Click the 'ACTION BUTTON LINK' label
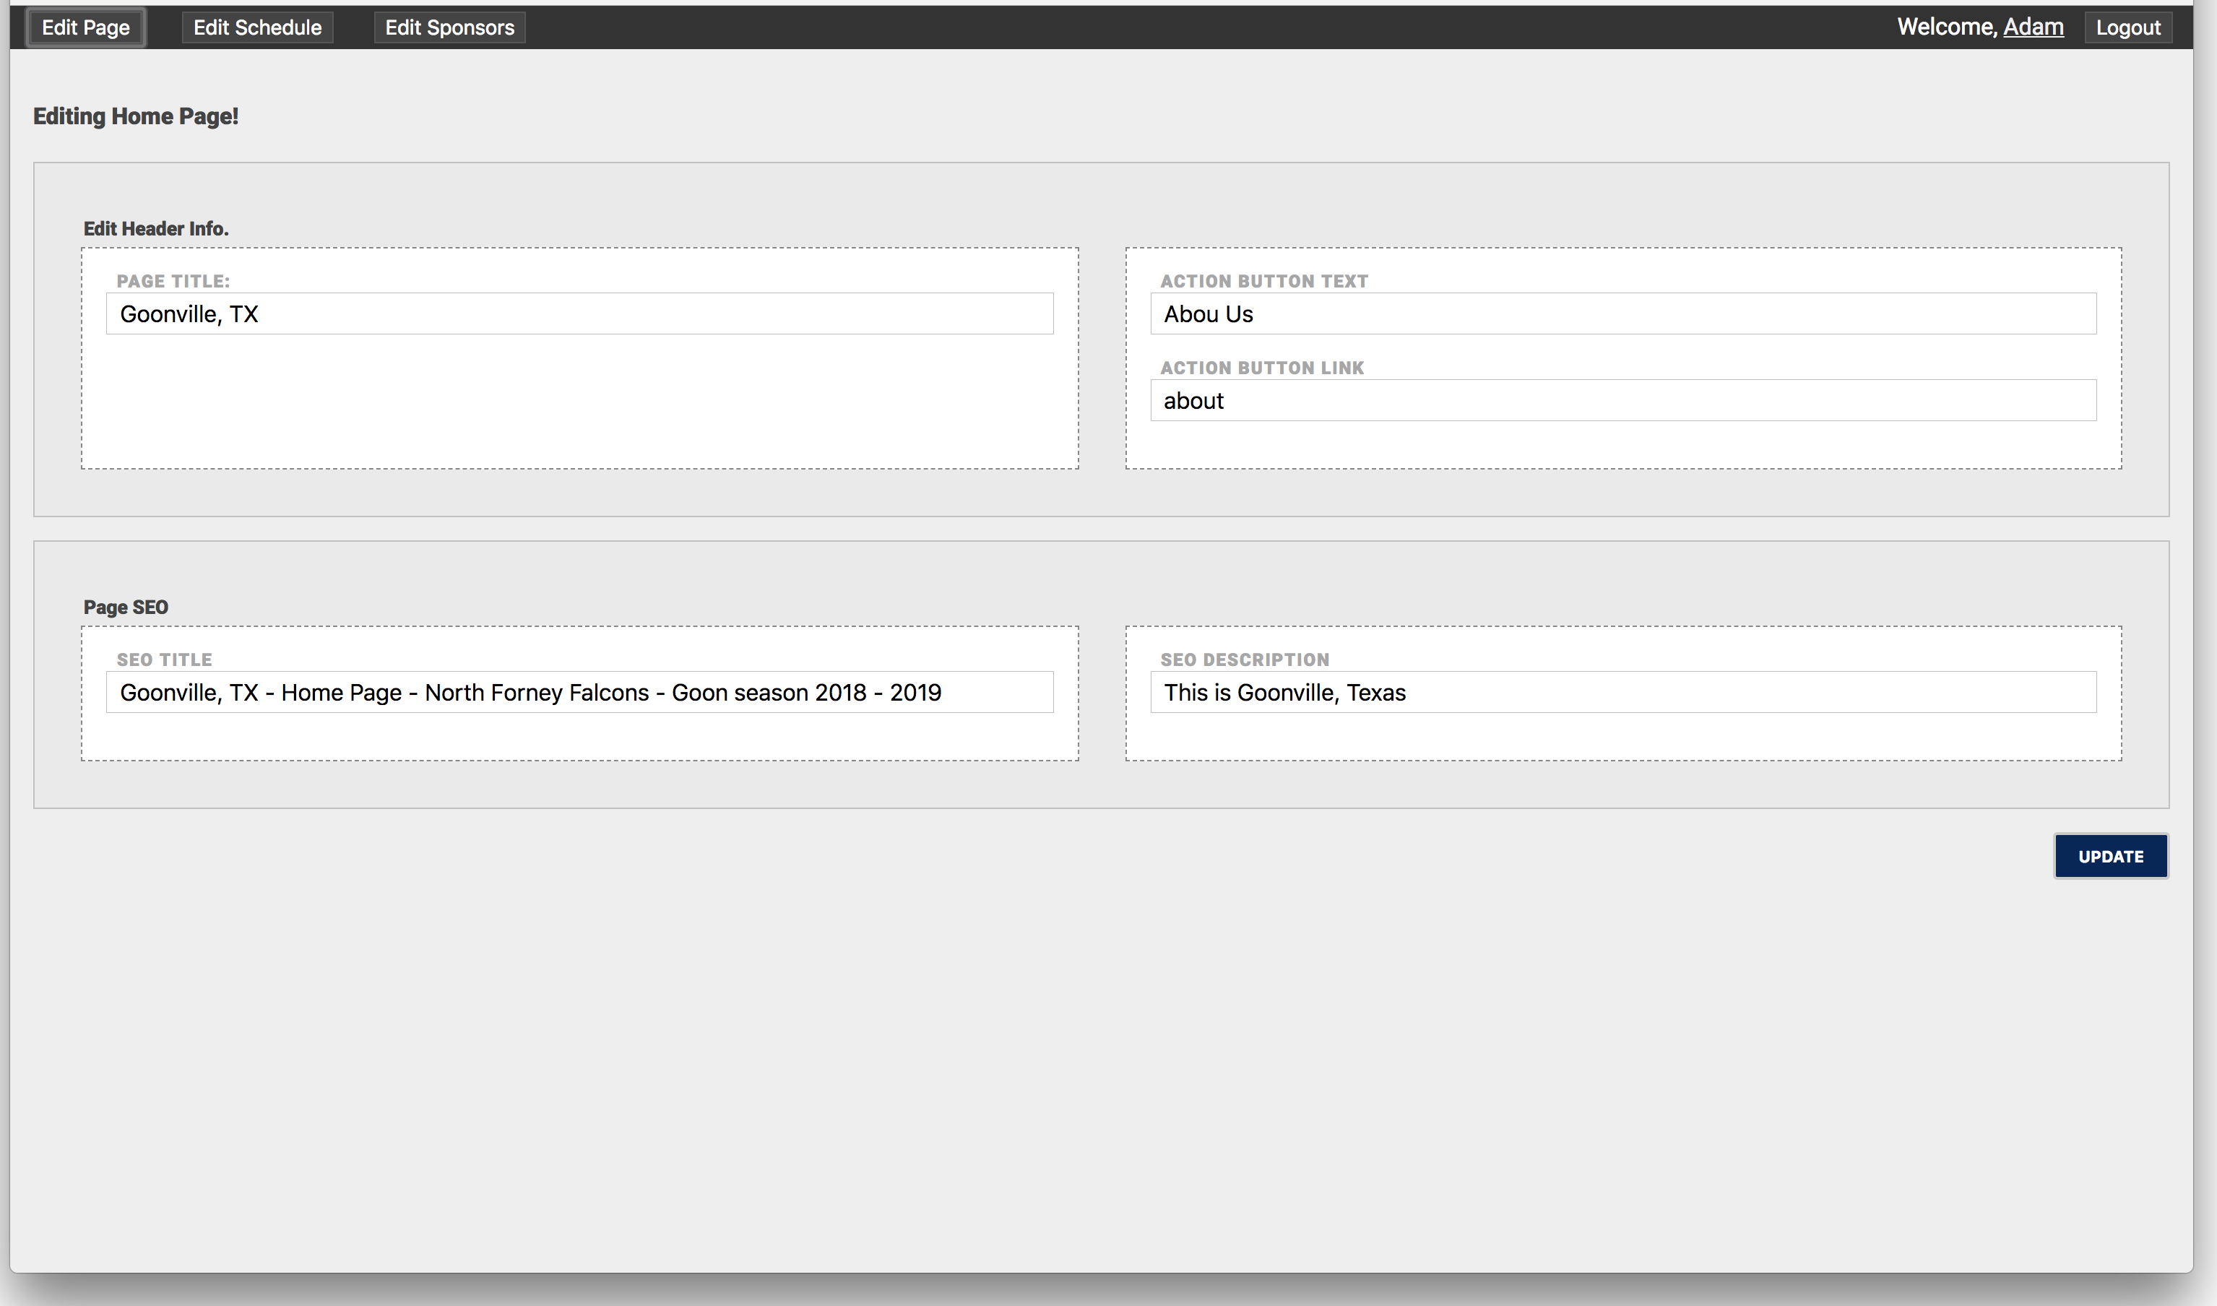The height and width of the screenshot is (1306, 2217). (x=1262, y=368)
